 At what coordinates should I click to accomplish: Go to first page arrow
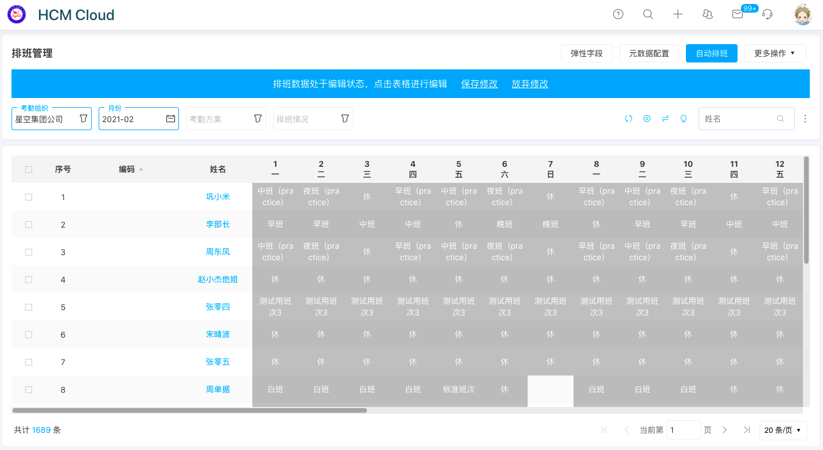pyautogui.click(x=604, y=430)
